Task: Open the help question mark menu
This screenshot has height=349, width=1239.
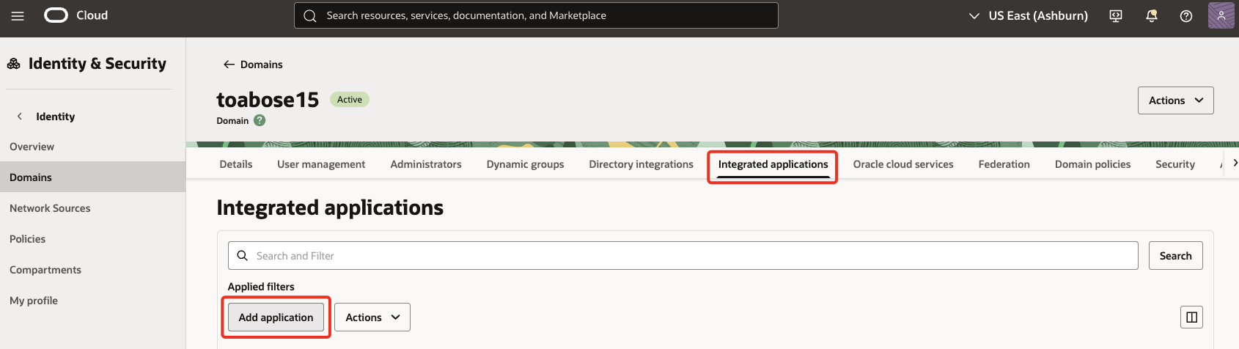Action: click(x=1186, y=15)
